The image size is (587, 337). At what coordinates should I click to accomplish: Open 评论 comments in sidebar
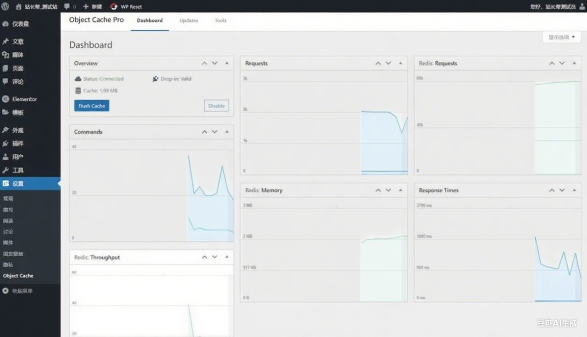pyautogui.click(x=30, y=82)
